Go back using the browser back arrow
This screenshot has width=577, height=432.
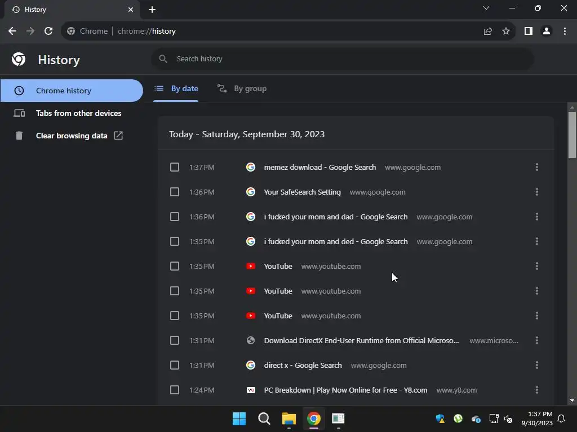(12, 31)
